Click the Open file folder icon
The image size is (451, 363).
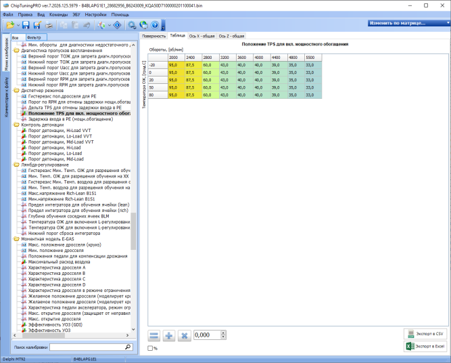pyautogui.click(x=10, y=25)
